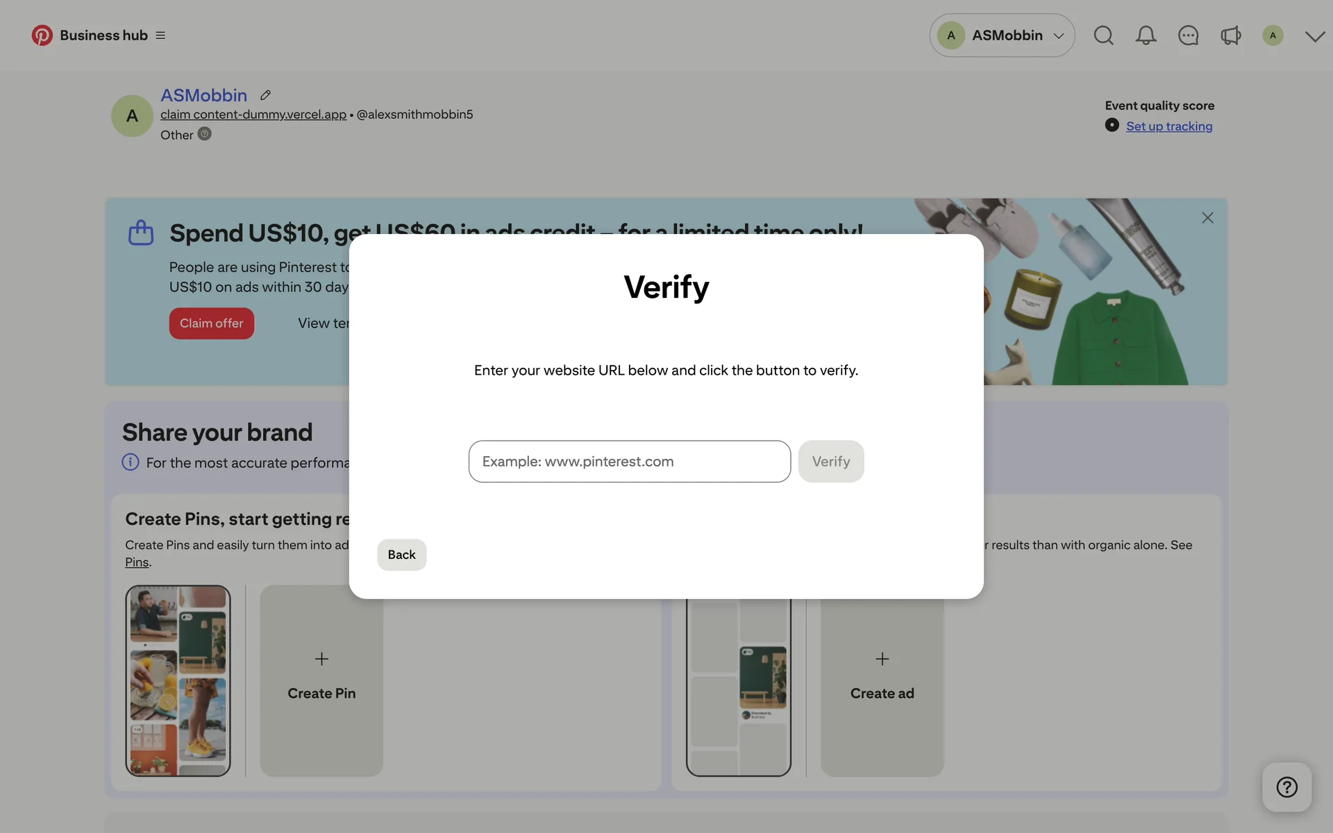Focus the website URL input field
The height and width of the screenshot is (833, 1333).
click(629, 462)
